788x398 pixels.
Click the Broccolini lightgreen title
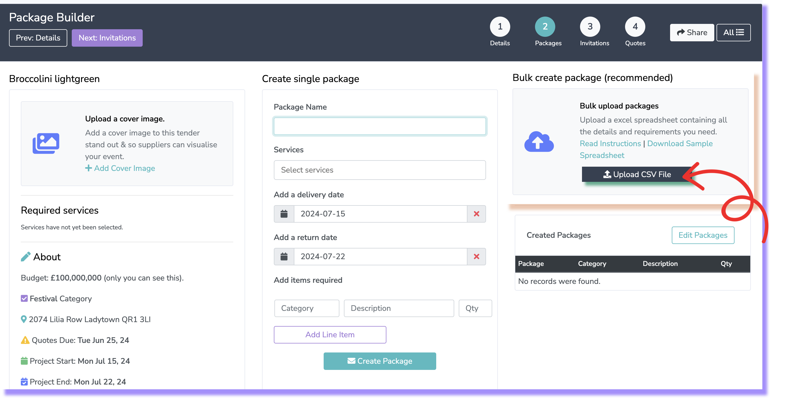[x=54, y=79]
